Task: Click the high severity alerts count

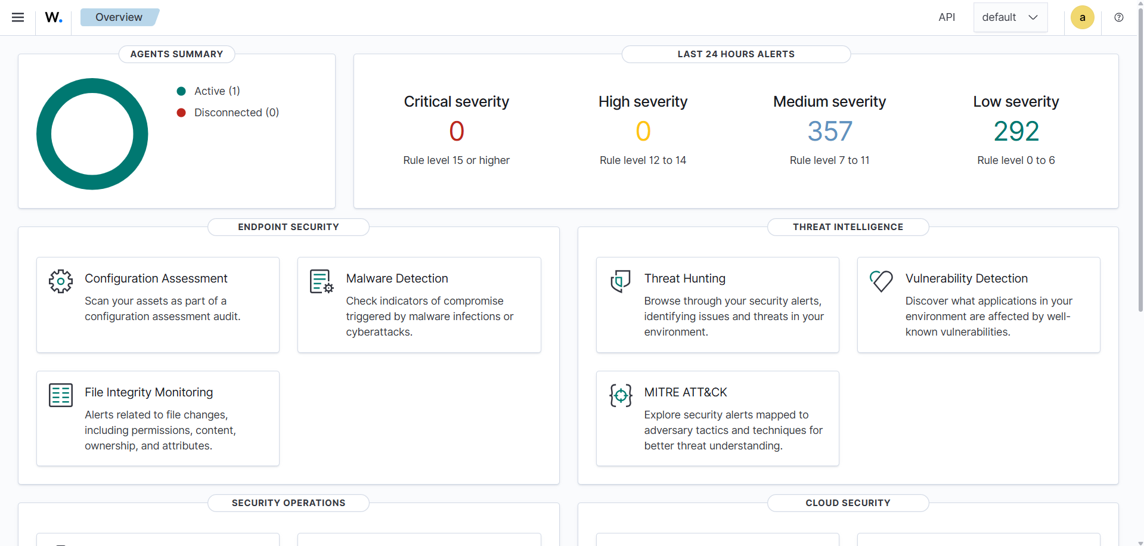Action: pyautogui.click(x=643, y=131)
